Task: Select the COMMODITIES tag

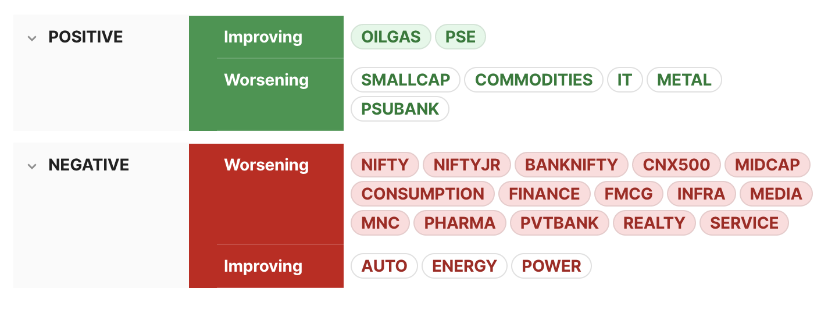Action: click(x=534, y=80)
